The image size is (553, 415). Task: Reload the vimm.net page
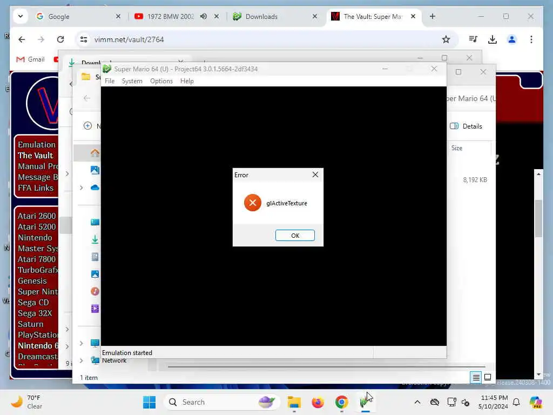[60, 39]
